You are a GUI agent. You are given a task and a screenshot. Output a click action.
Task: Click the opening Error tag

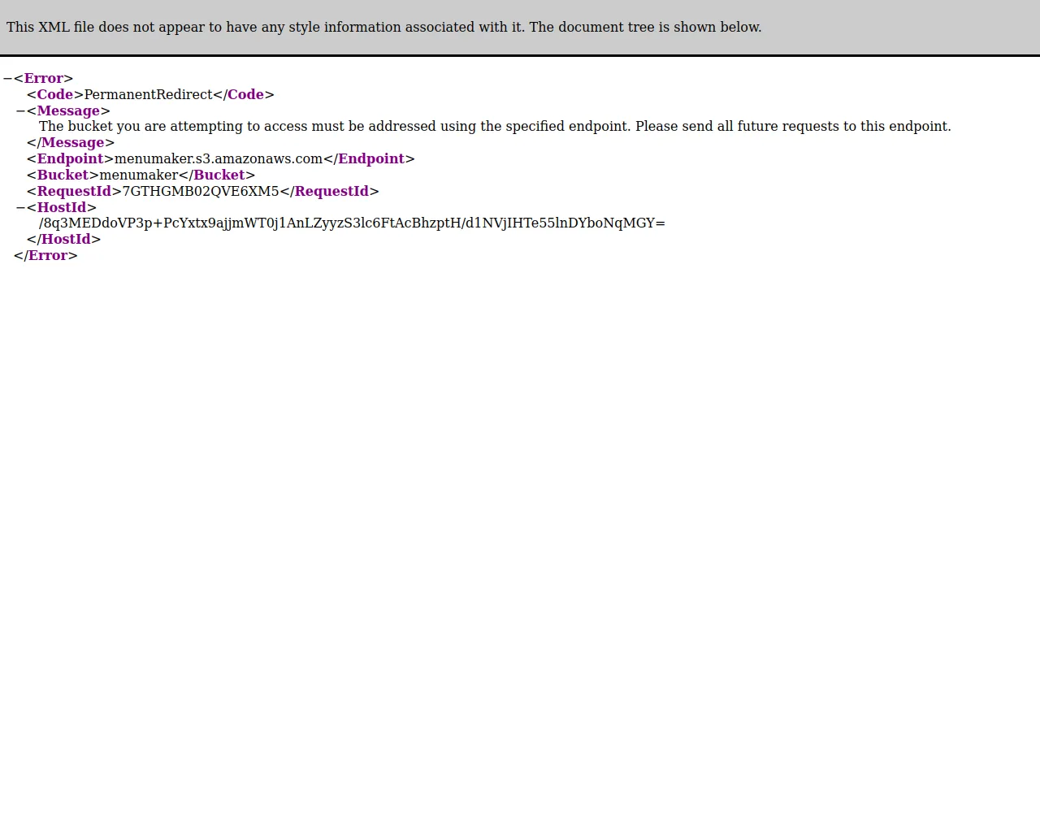click(43, 79)
